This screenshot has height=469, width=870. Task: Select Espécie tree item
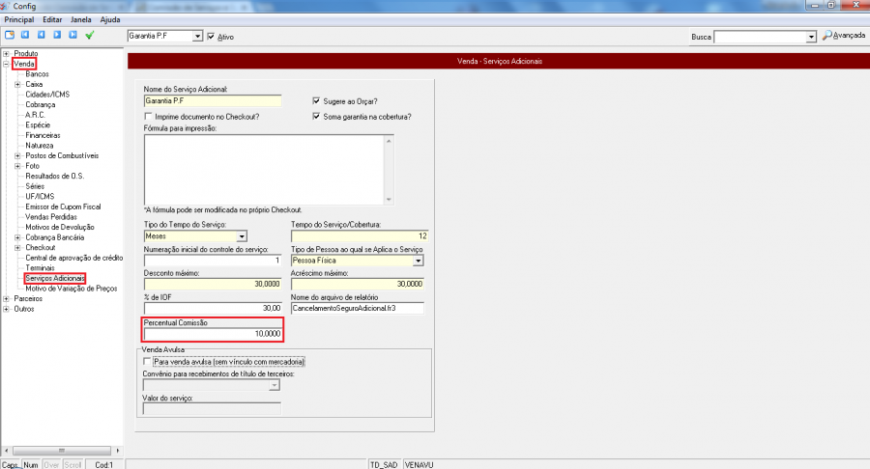(38, 125)
